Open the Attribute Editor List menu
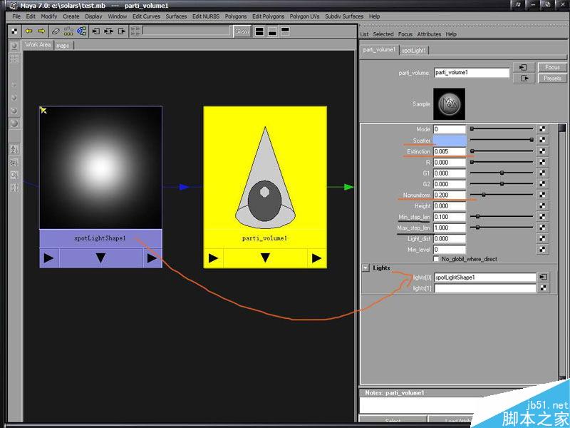 pos(364,34)
